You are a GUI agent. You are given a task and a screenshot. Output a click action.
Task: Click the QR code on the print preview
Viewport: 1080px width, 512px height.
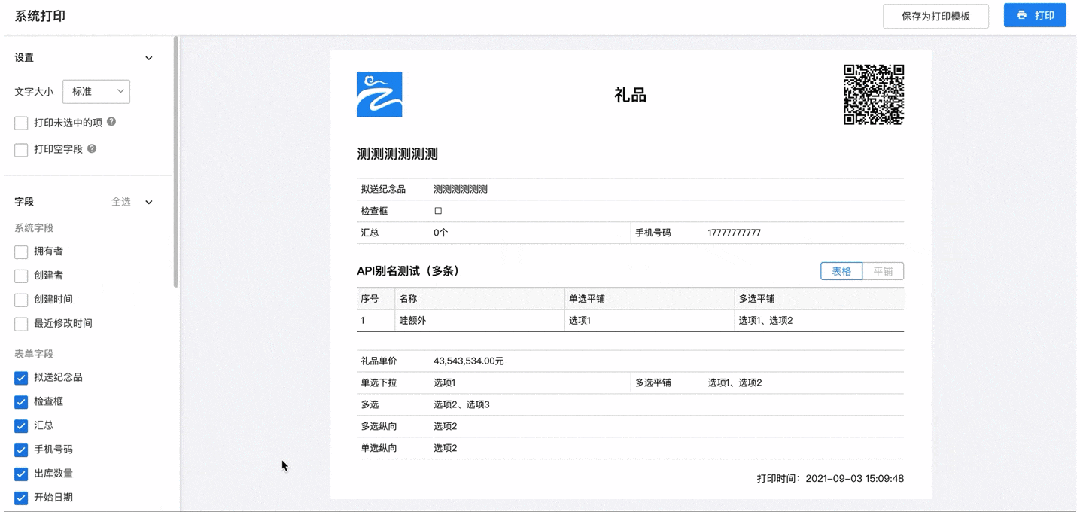(x=873, y=95)
